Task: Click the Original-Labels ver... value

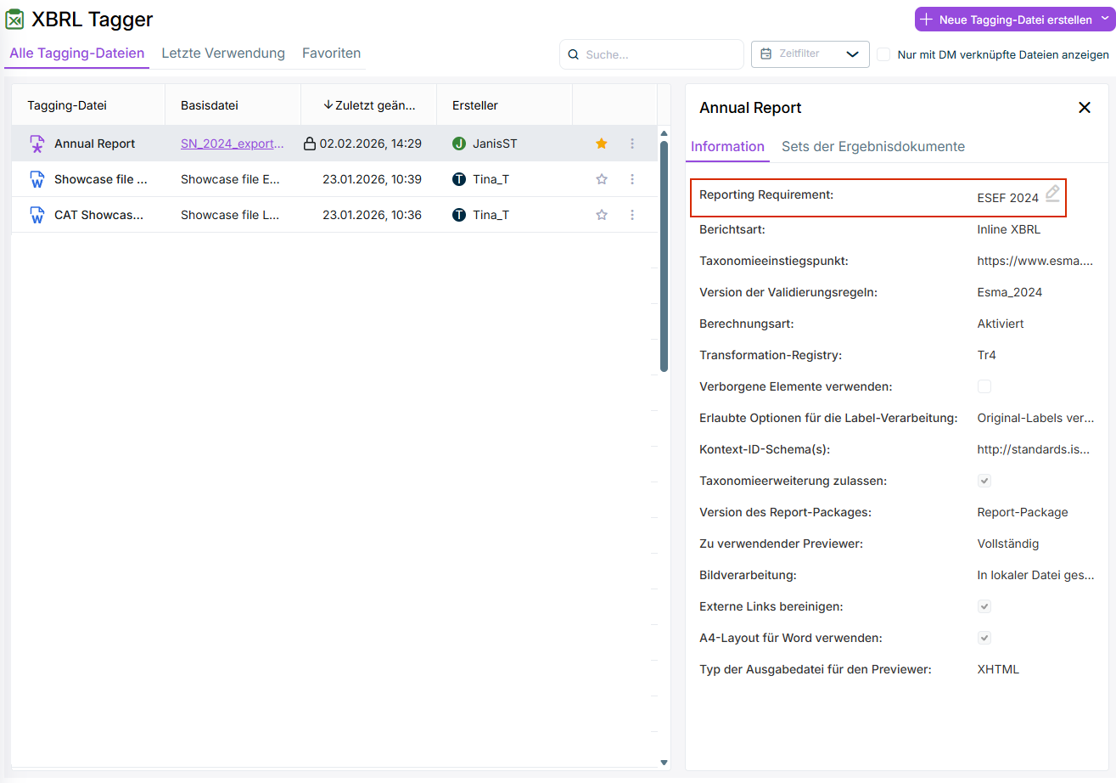Action: [x=1036, y=418]
